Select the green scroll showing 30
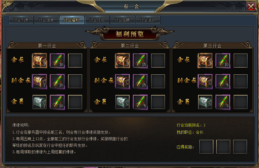 coord(57,61)
